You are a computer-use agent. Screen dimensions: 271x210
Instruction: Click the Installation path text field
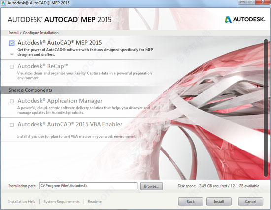pyautogui.click(x=89, y=186)
